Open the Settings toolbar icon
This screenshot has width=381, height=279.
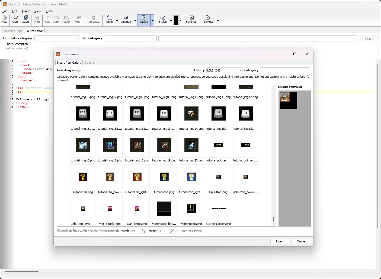pos(191,20)
